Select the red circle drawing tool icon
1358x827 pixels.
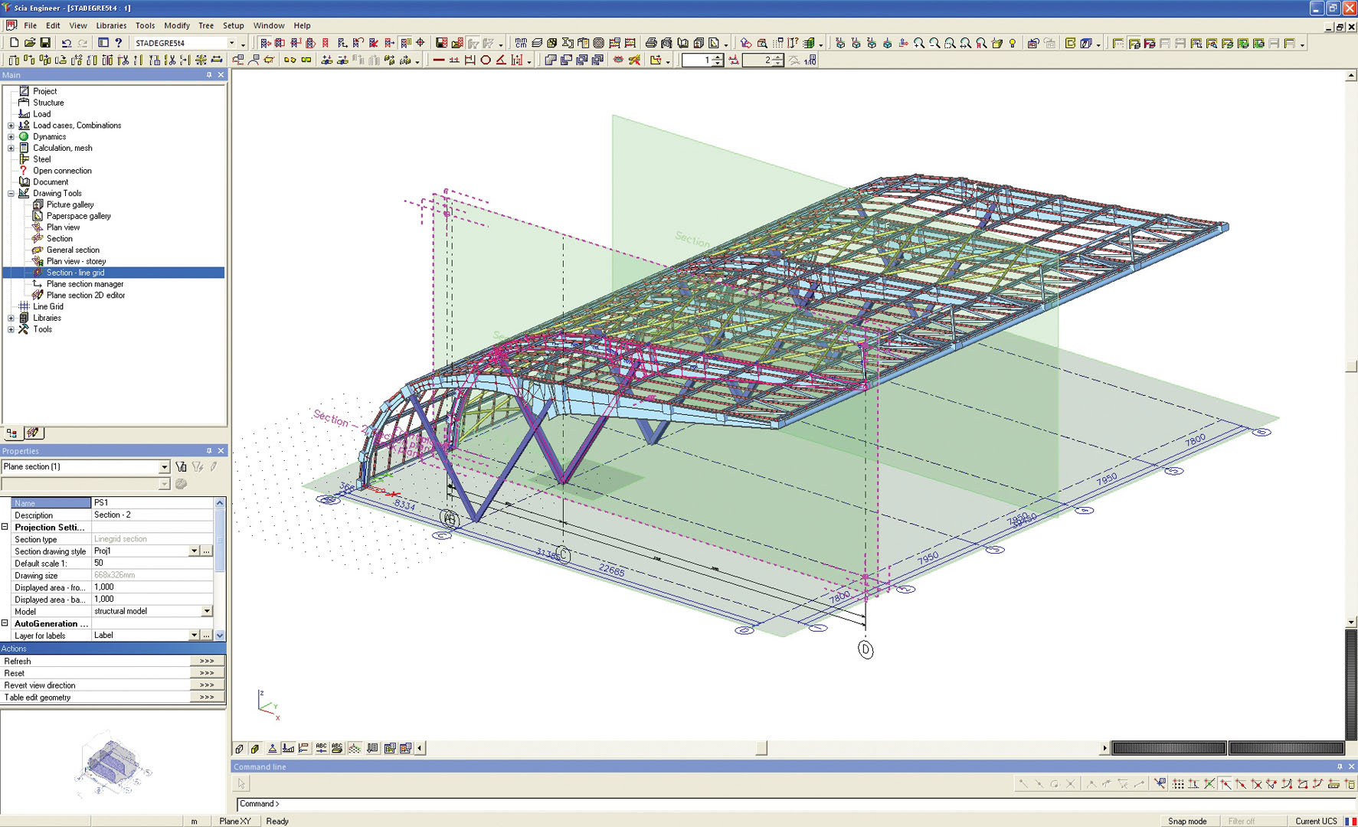pyautogui.click(x=486, y=60)
